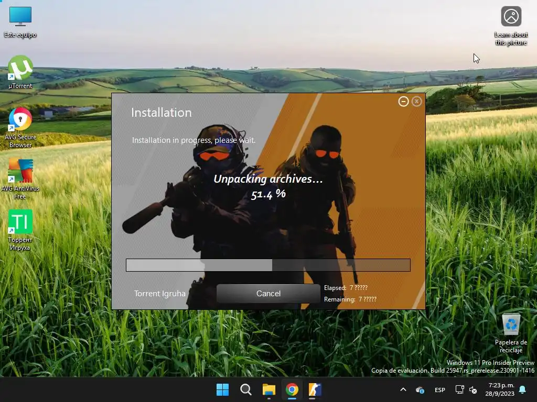Click the Unpacking archives status text
The height and width of the screenshot is (402, 537).
tap(268, 179)
